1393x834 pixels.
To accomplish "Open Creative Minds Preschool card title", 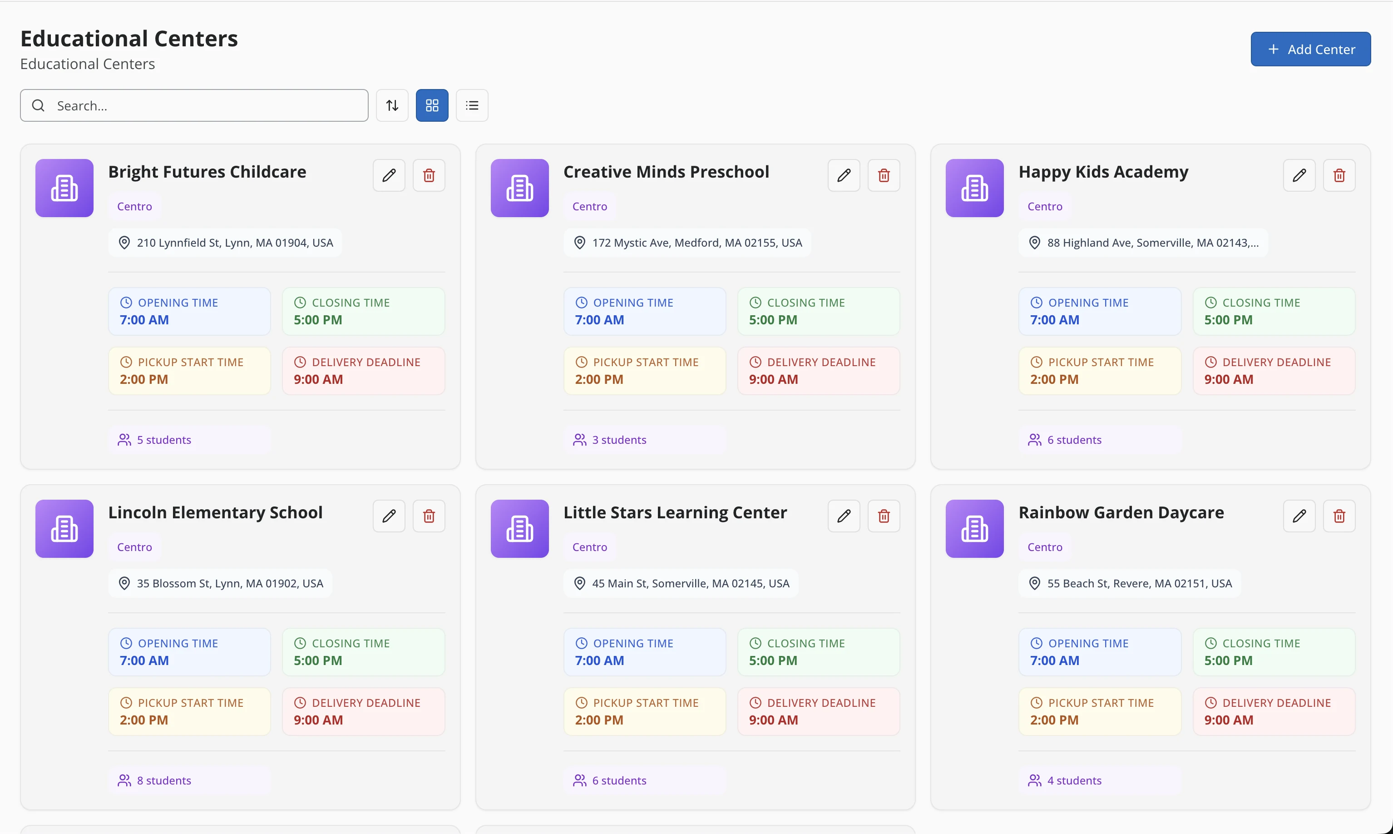I will [x=666, y=172].
